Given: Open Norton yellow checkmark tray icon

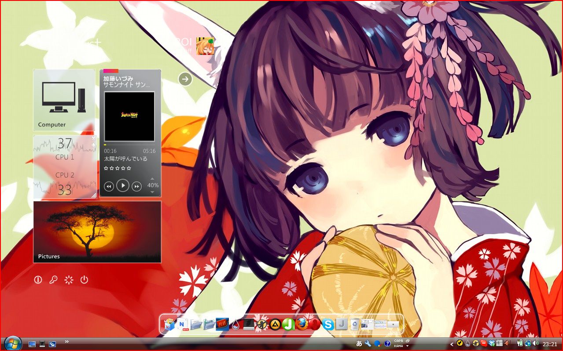Looking at the screenshot, I should [460, 344].
